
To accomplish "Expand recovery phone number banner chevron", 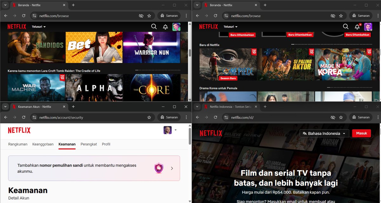I will tap(172, 168).
